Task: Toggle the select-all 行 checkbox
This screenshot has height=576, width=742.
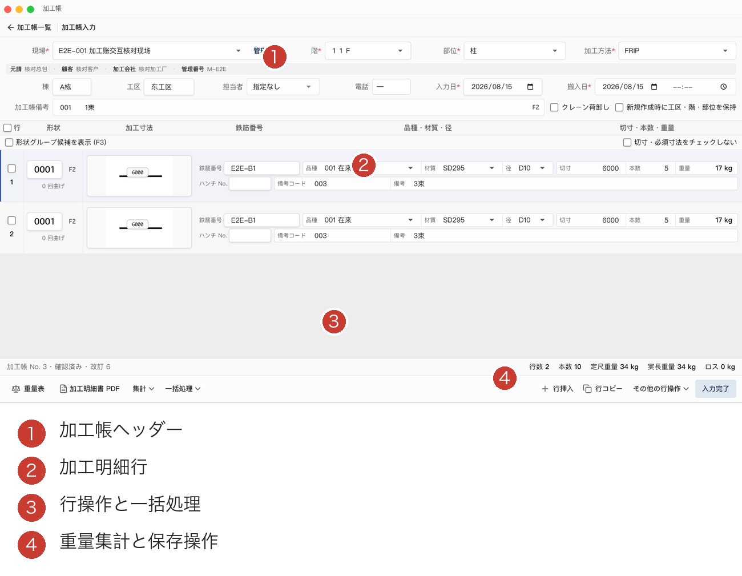Action: pos(7,128)
